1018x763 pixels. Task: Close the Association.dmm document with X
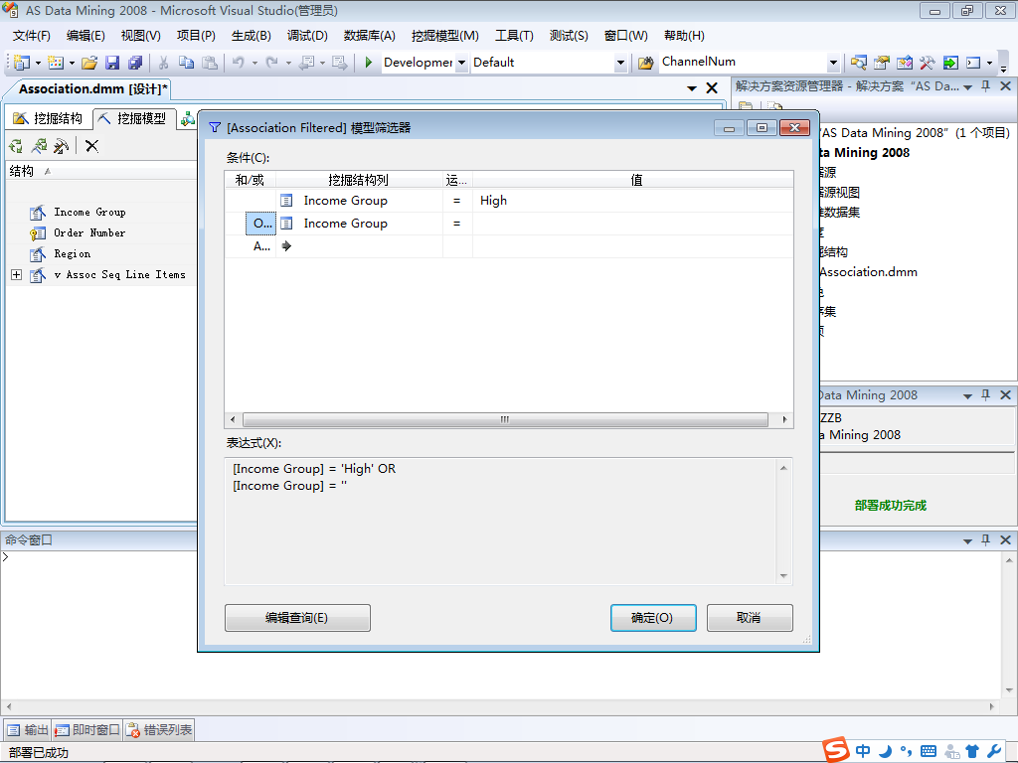point(712,88)
